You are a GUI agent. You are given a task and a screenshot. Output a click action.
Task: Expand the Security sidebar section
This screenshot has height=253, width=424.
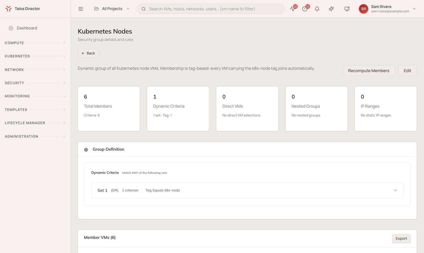pos(35,83)
